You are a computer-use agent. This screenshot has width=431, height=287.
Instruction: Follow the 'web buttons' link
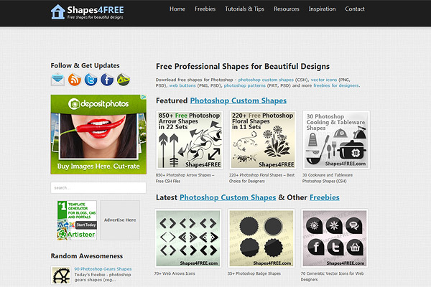(182, 85)
